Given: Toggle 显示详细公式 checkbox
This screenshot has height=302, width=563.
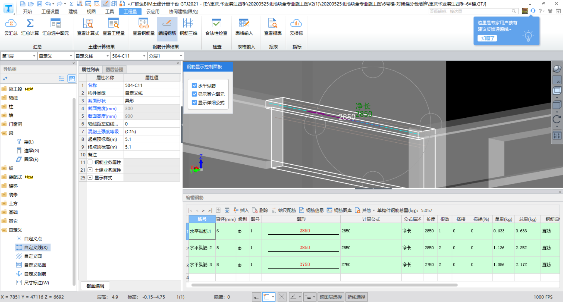Looking at the screenshot, I should [x=194, y=102].
